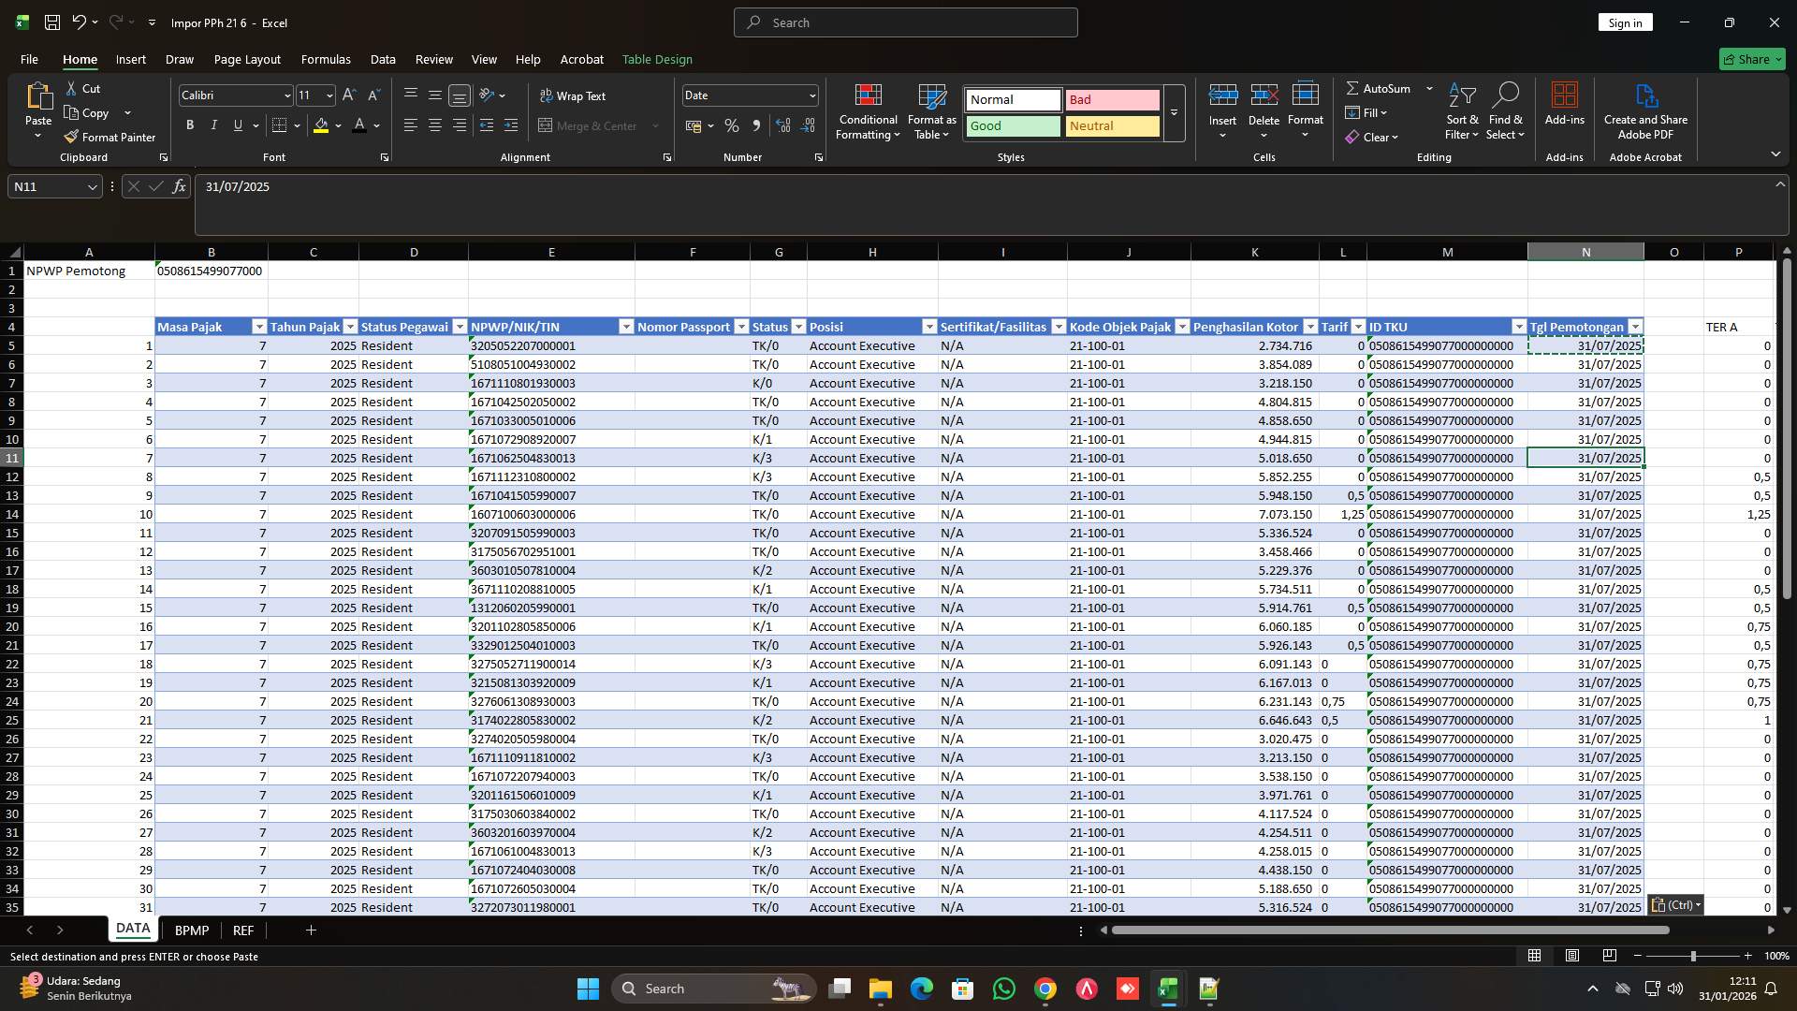Click the Format Painter icon
The image size is (1797, 1011).
72,137
